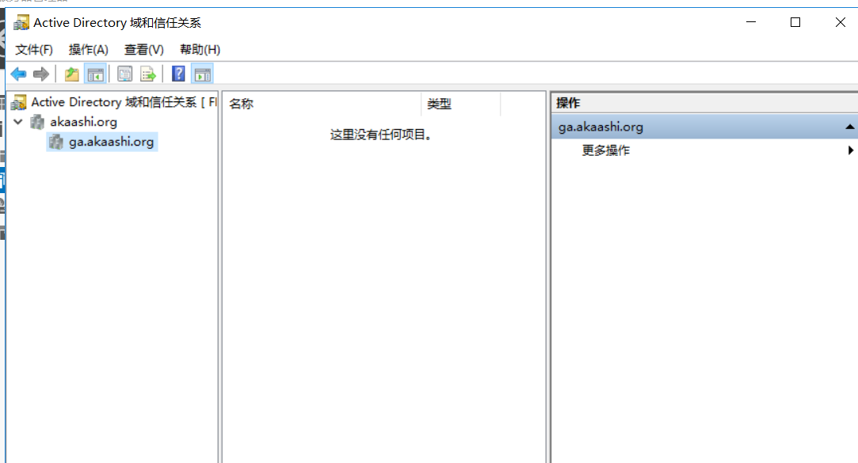Click the Active Directory title bar app icon

click(x=21, y=22)
